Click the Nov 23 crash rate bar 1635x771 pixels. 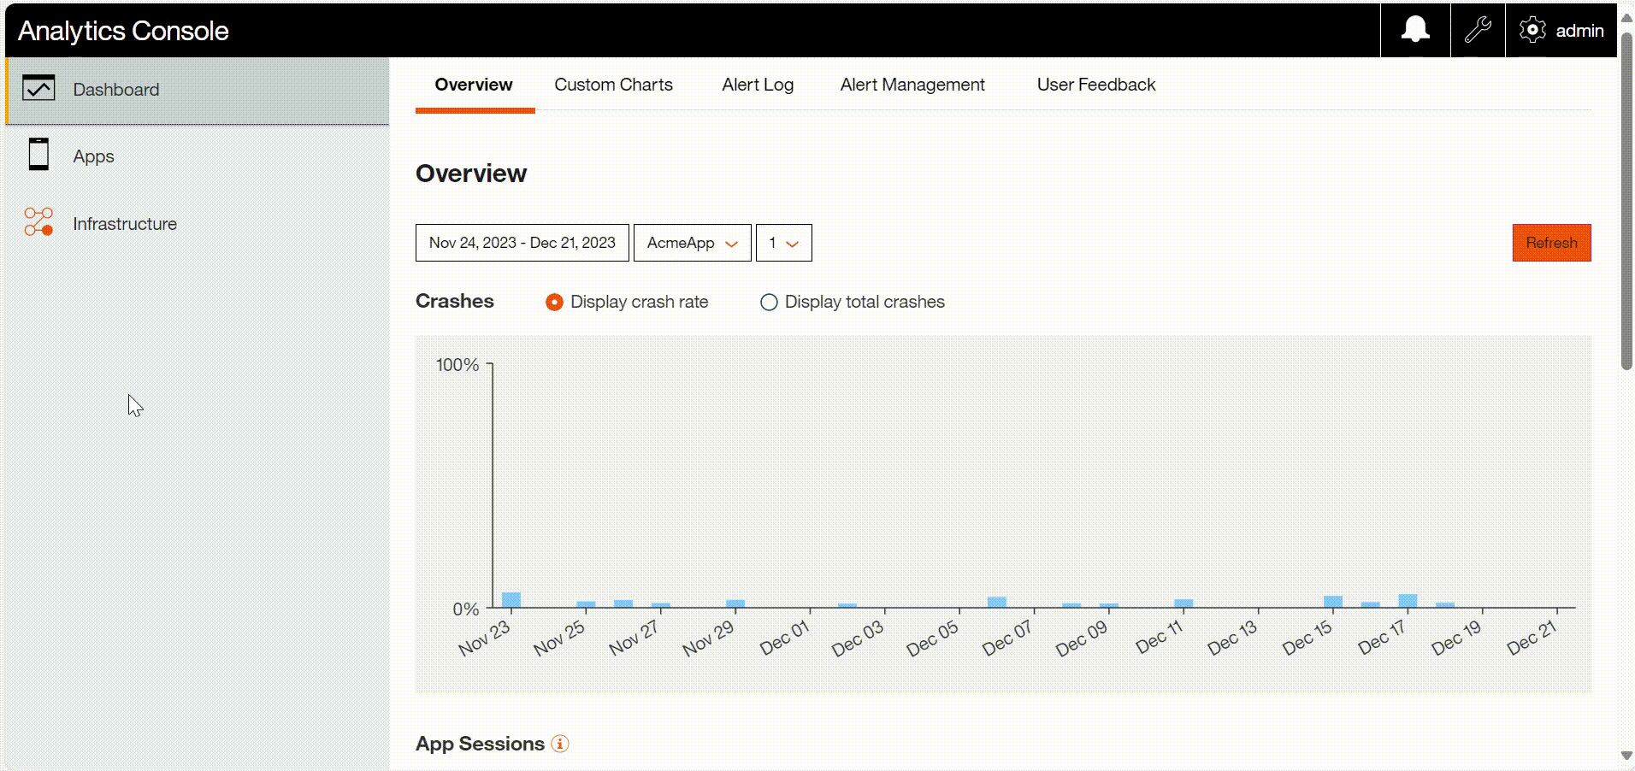[x=511, y=600]
